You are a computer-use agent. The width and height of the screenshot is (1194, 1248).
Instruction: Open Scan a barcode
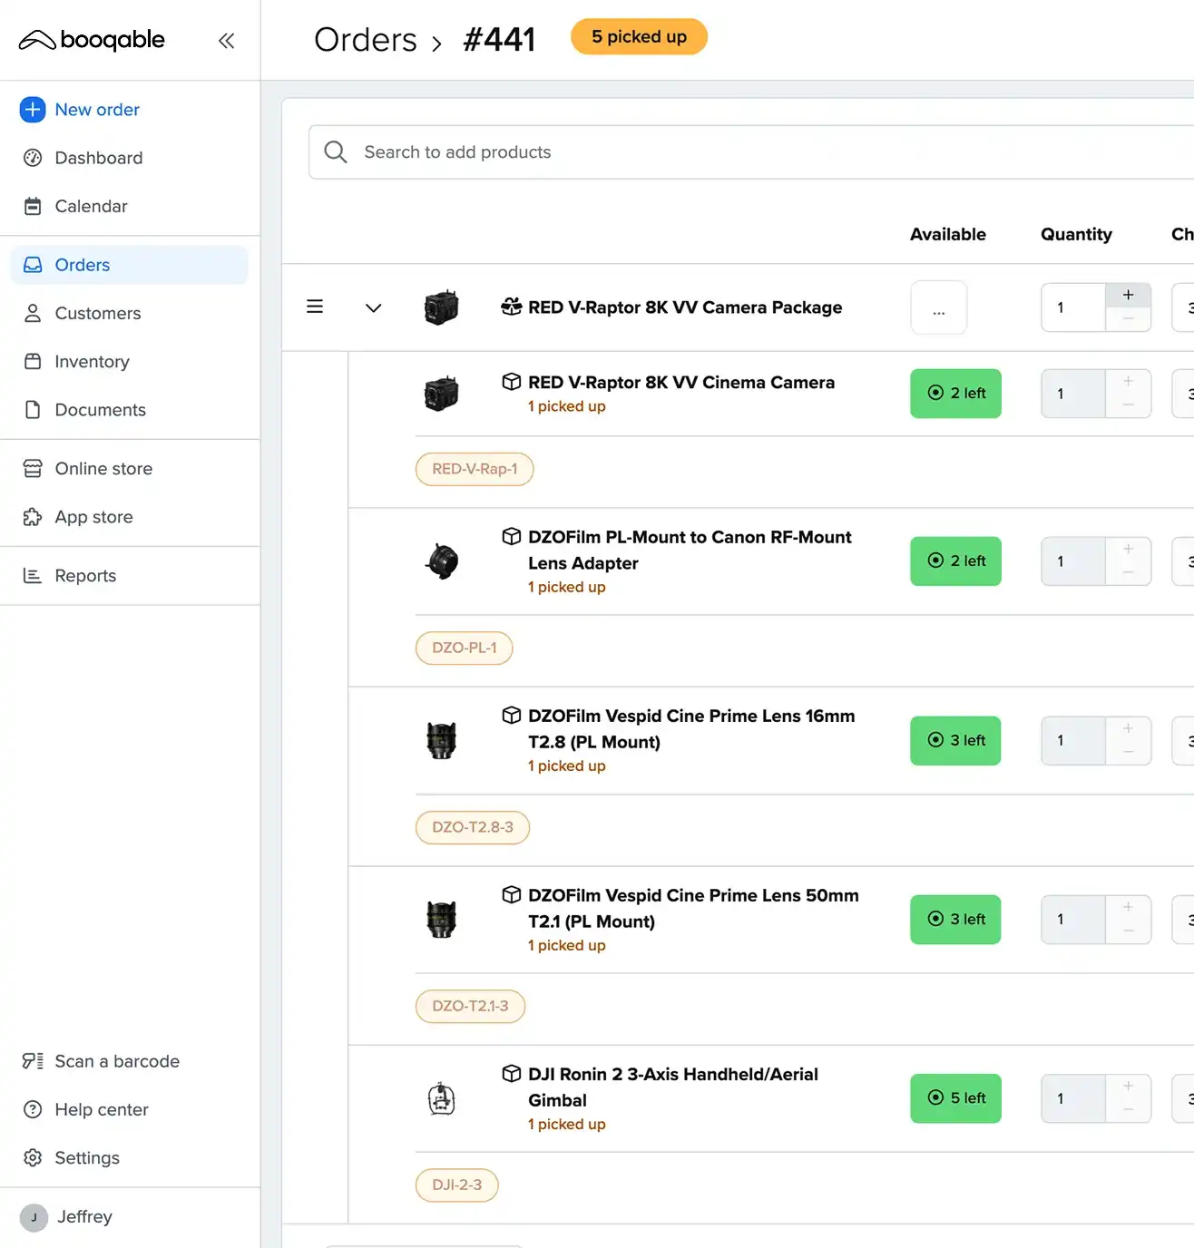(116, 1061)
